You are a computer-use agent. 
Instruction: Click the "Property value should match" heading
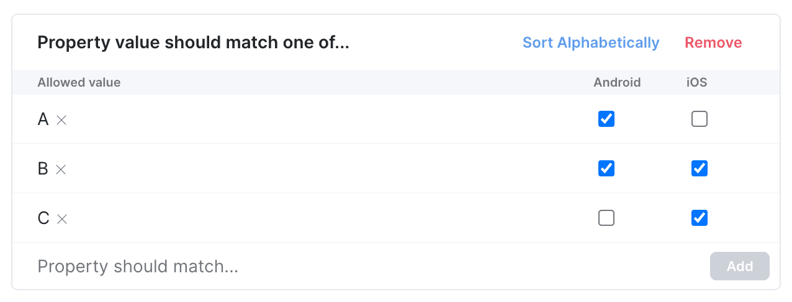(193, 43)
